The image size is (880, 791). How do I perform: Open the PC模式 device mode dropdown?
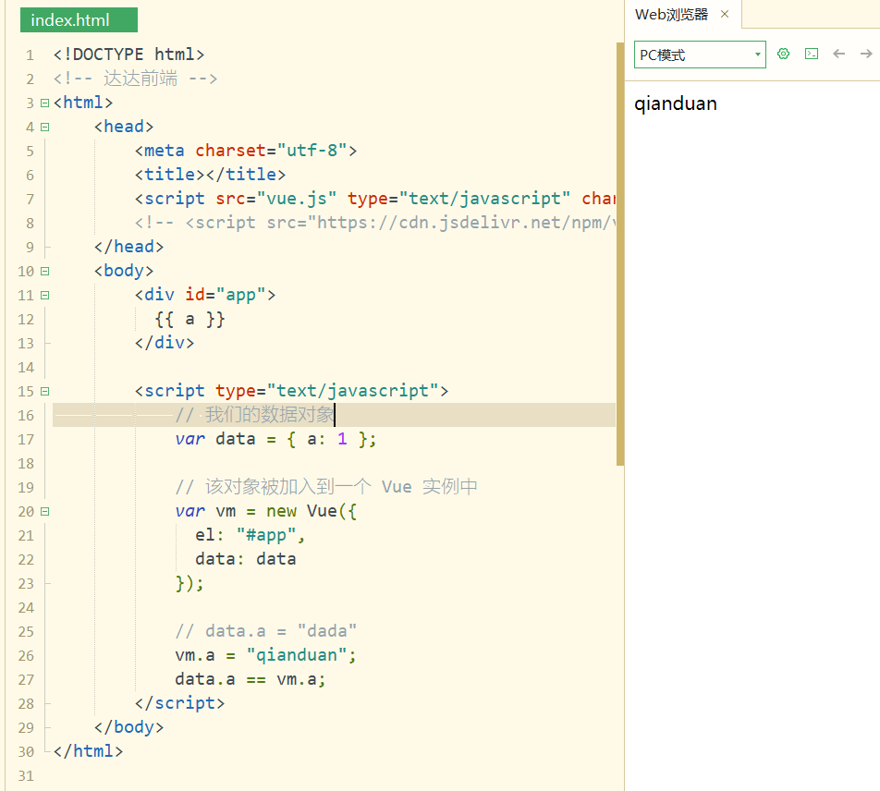pyautogui.click(x=700, y=55)
